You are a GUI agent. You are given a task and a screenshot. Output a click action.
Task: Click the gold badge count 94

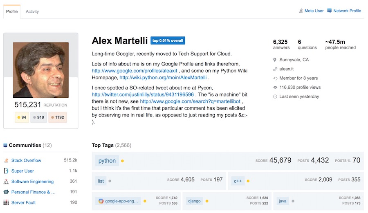pyautogui.click(x=21, y=117)
